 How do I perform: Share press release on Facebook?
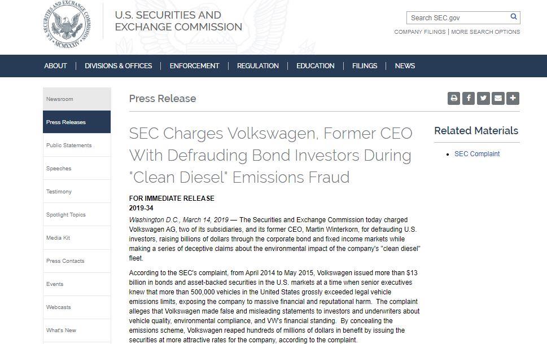[x=469, y=98]
